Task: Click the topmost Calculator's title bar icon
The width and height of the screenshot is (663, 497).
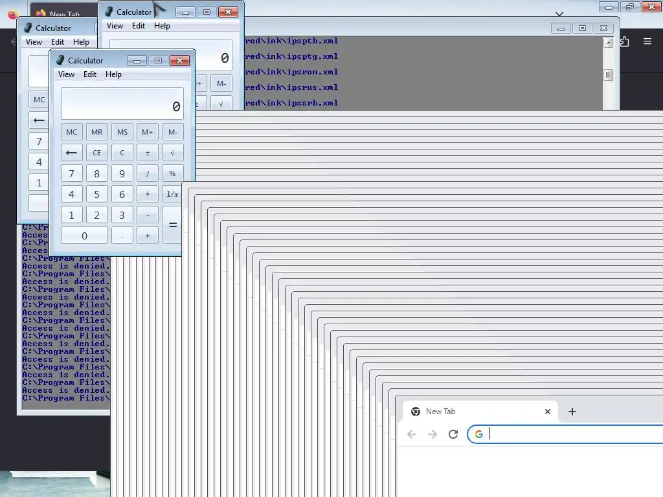Action: pyautogui.click(x=109, y=12)
